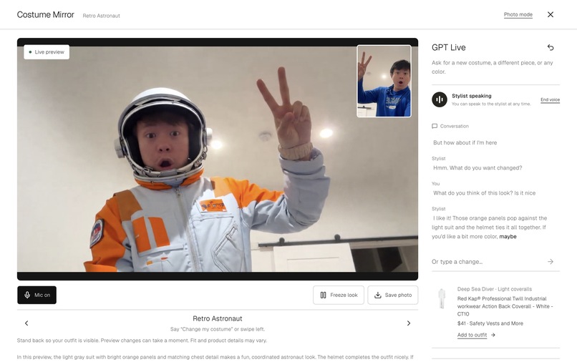Switch to Photo mode
This screenshot has height=362, width=577.
point(518,15)
